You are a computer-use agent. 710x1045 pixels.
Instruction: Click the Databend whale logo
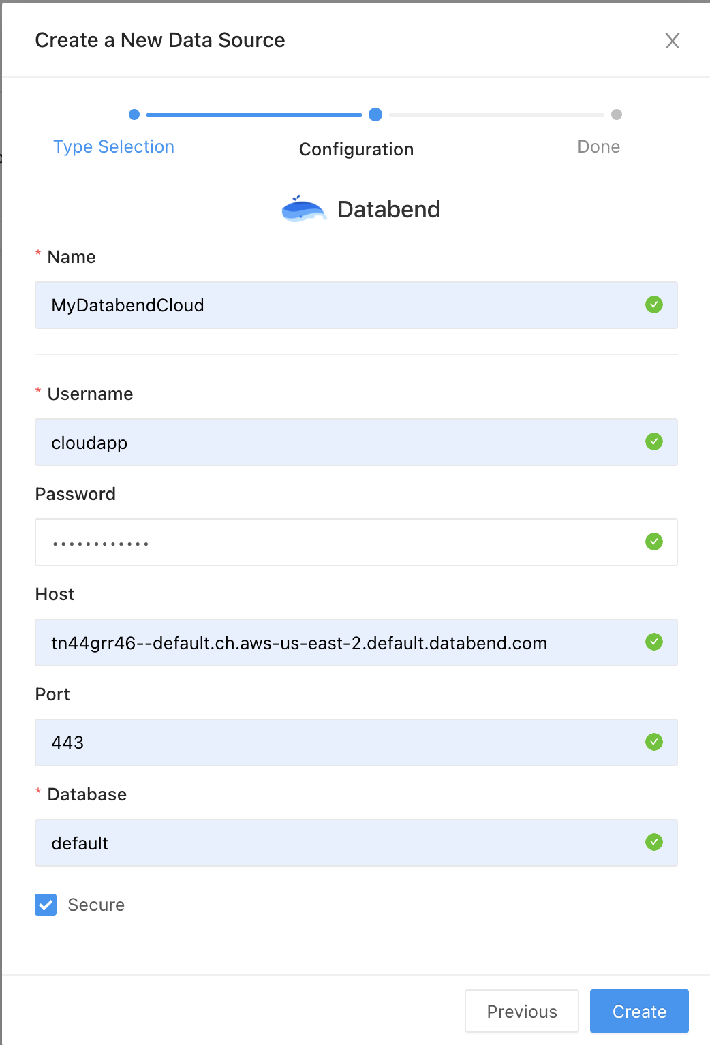(x=304, y=209)
